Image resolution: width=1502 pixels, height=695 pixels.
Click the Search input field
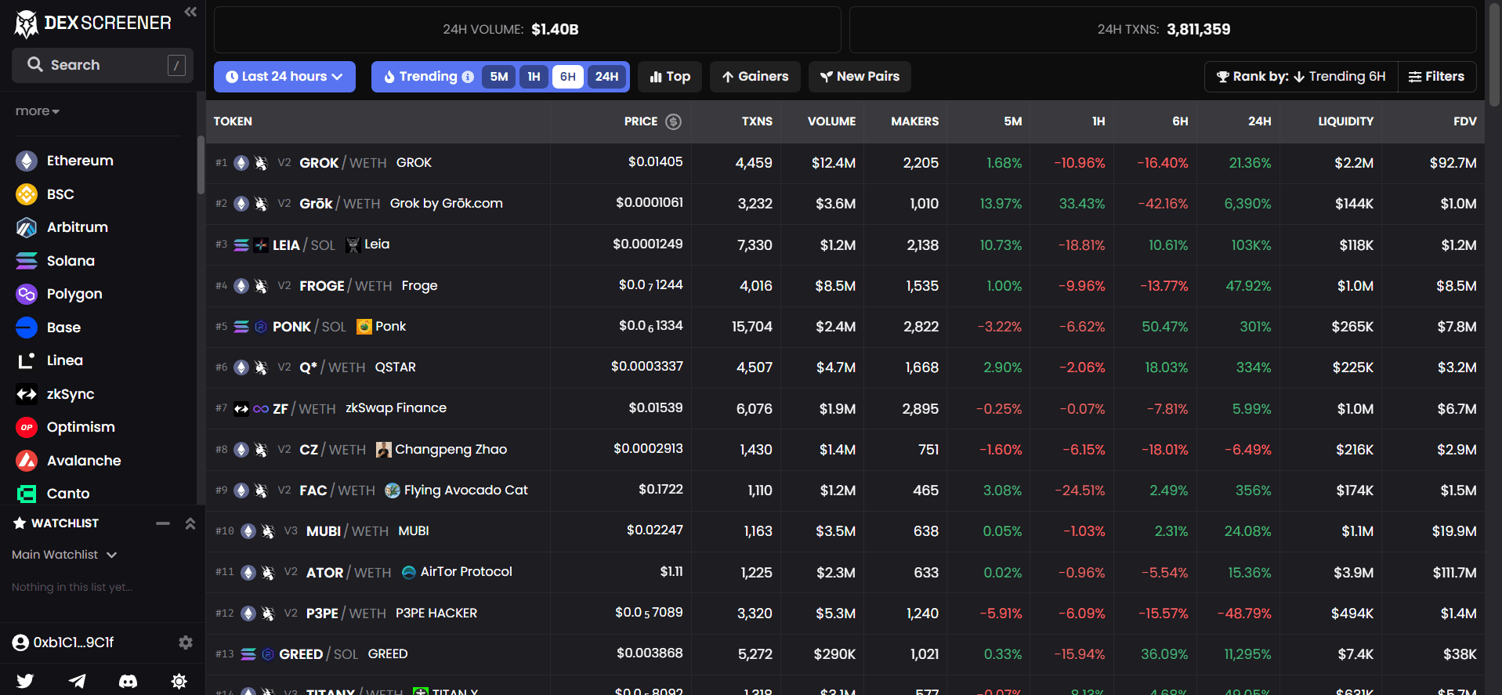coord(103,65)
